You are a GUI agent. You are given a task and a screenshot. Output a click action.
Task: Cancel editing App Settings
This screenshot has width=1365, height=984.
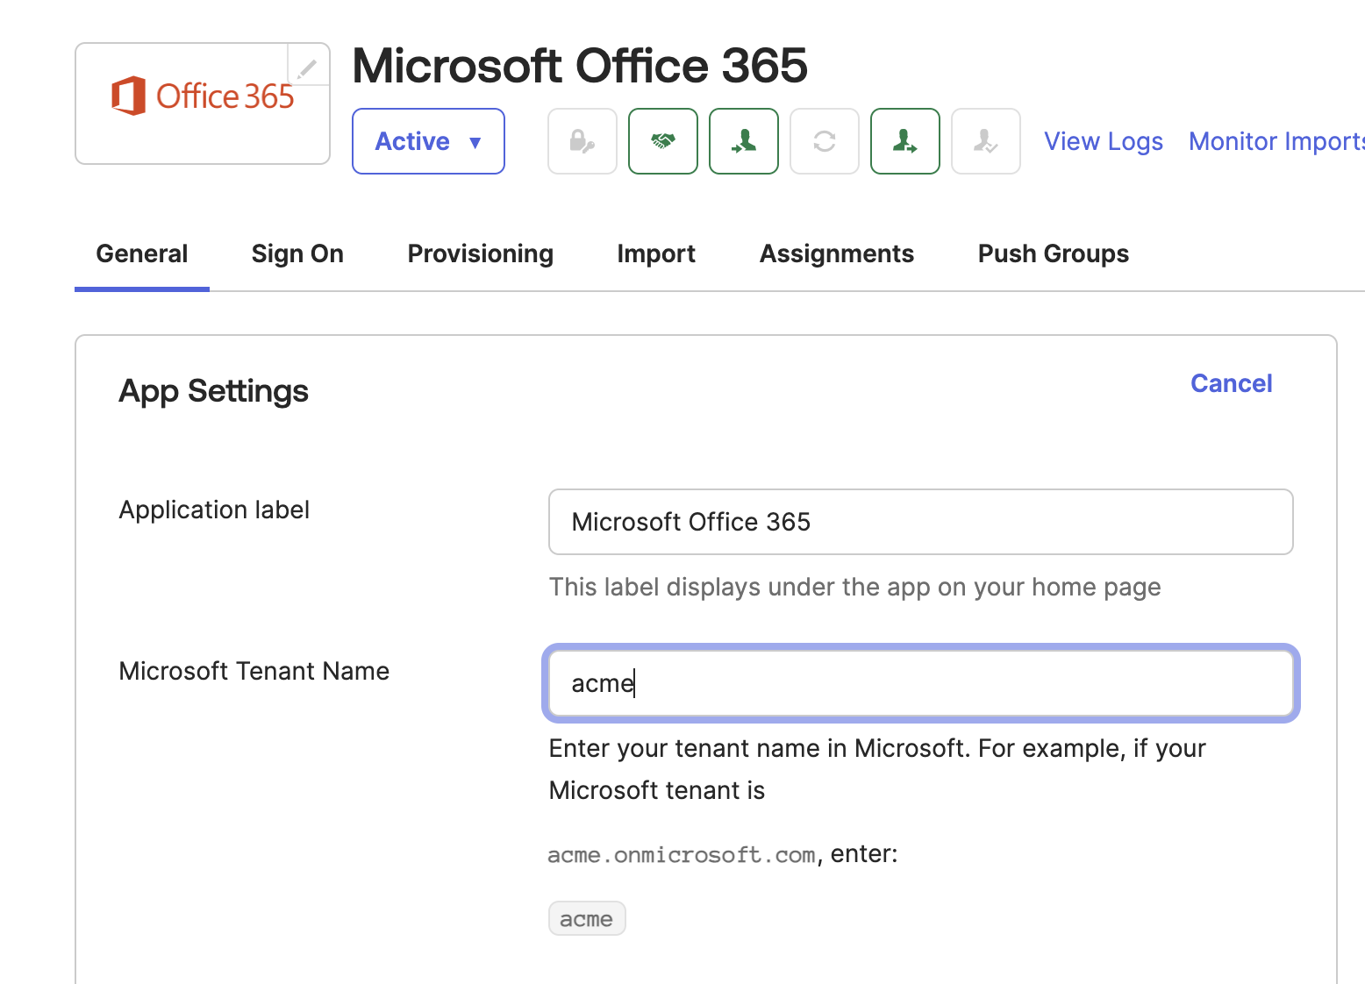pyautogui.click(x=1231, y=383)
